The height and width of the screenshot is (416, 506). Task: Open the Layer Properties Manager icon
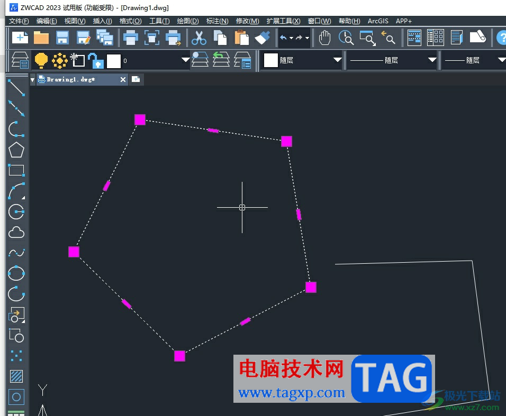pyautogui.click(x=20, y=60)
